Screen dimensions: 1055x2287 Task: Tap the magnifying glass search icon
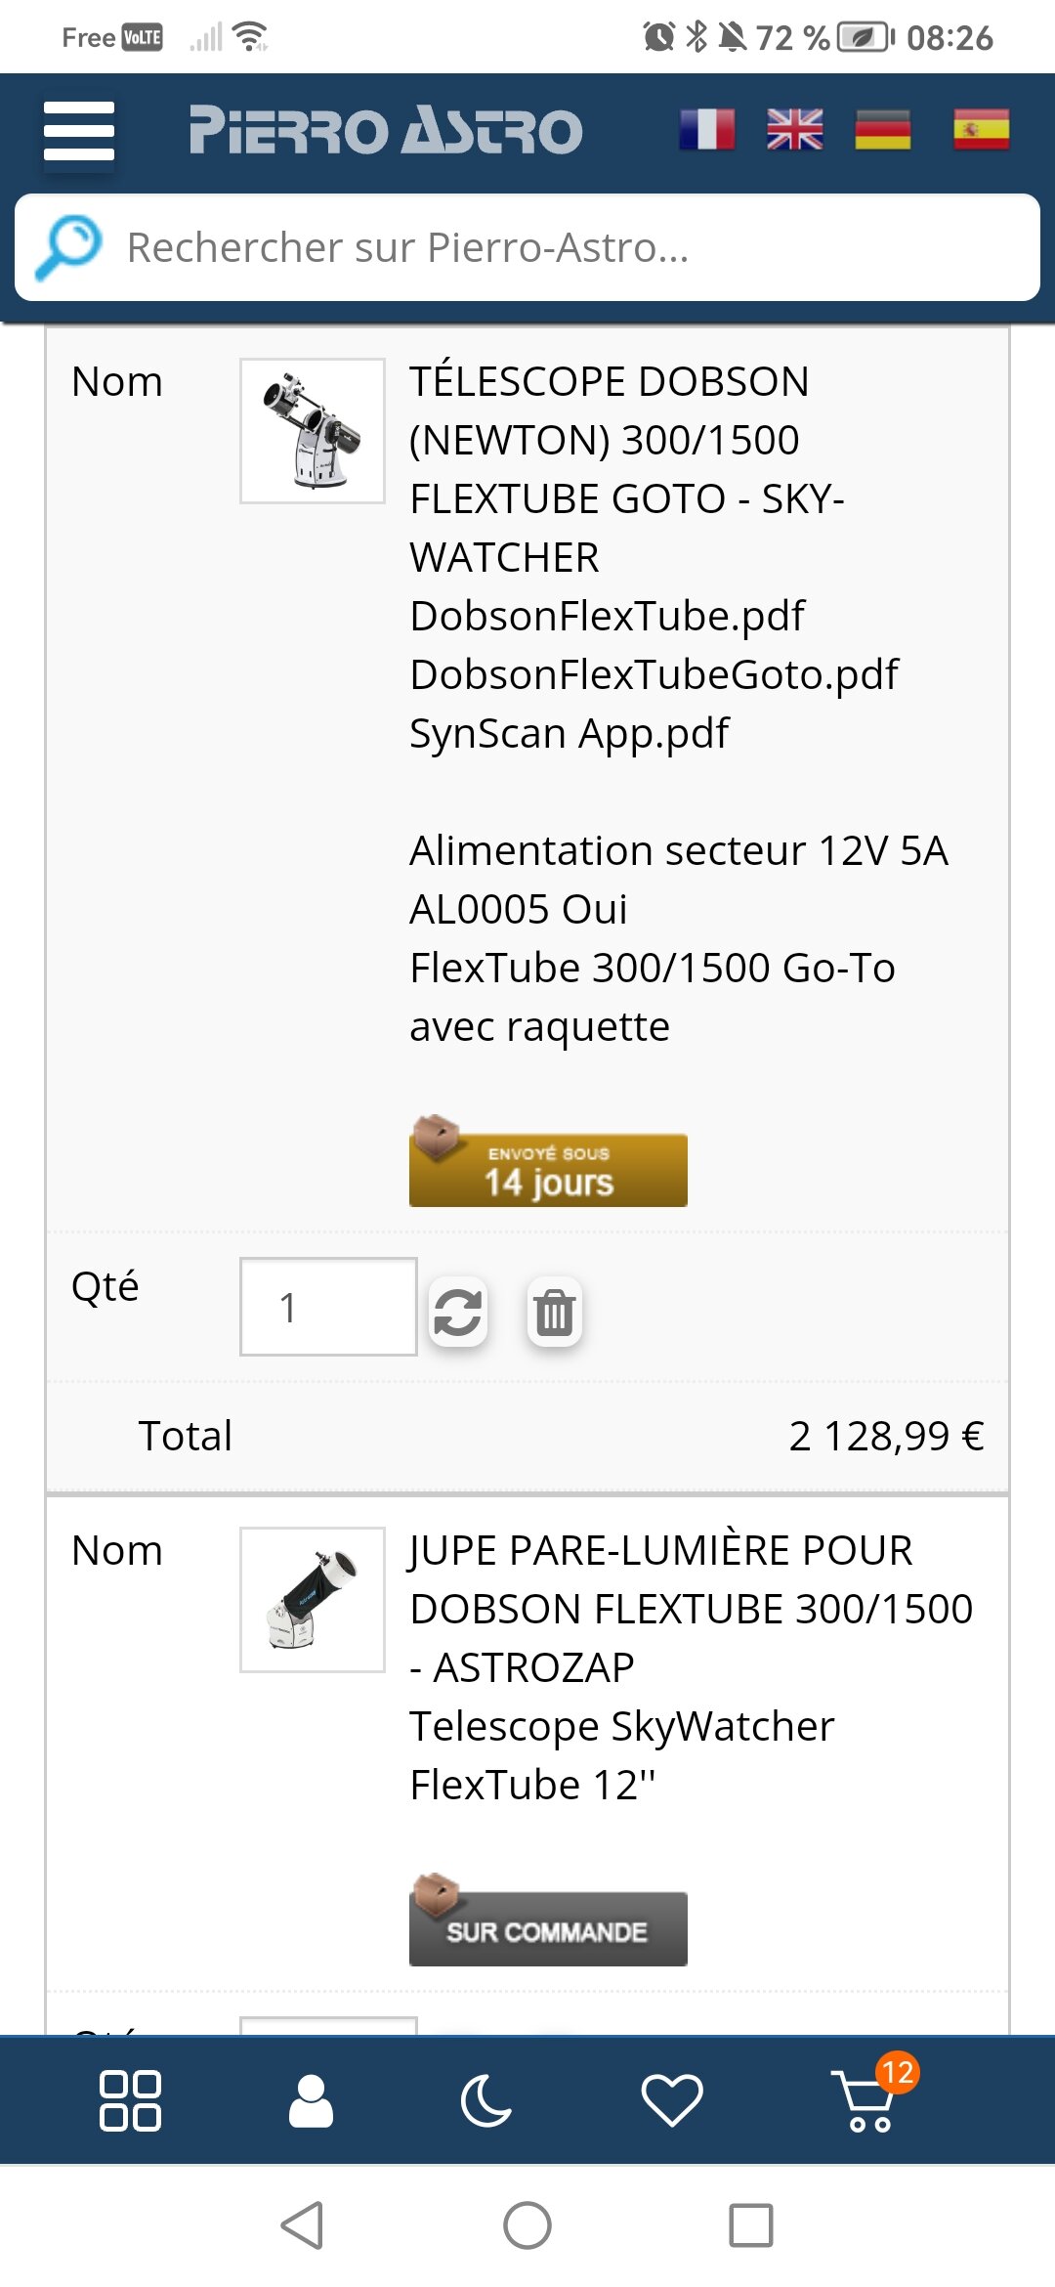[x=68, y=247]
